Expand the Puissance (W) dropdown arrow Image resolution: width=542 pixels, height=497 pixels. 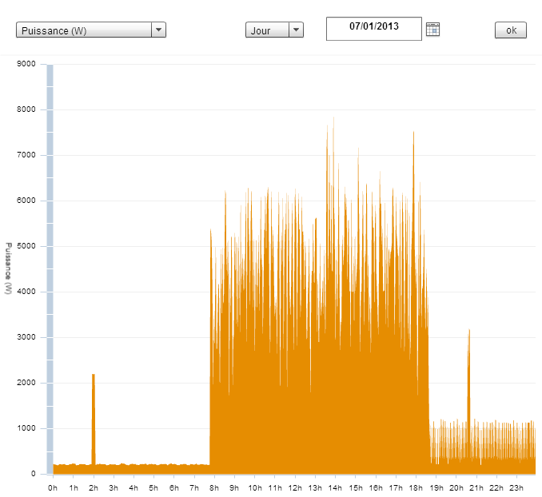[x=159, y=30]
